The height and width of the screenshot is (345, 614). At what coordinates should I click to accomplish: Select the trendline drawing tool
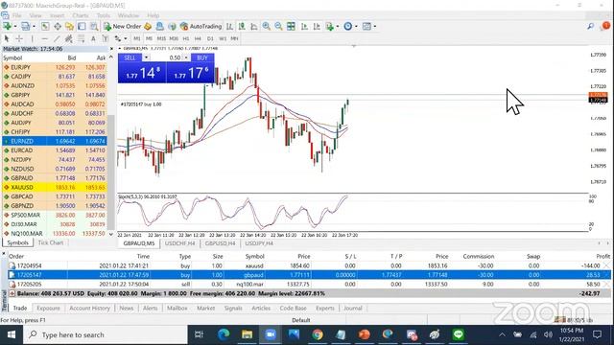click(57, 38)
